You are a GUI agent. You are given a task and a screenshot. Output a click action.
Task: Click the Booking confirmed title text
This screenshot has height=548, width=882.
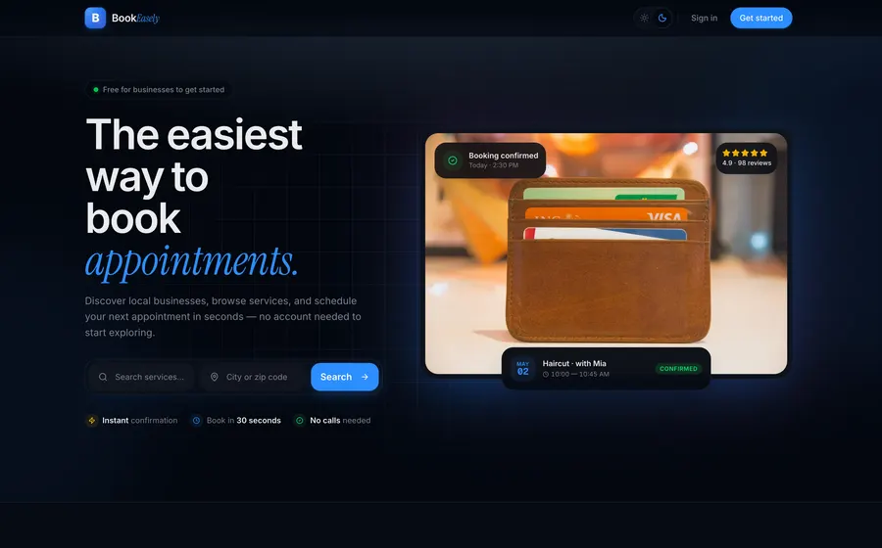point(504,156)
